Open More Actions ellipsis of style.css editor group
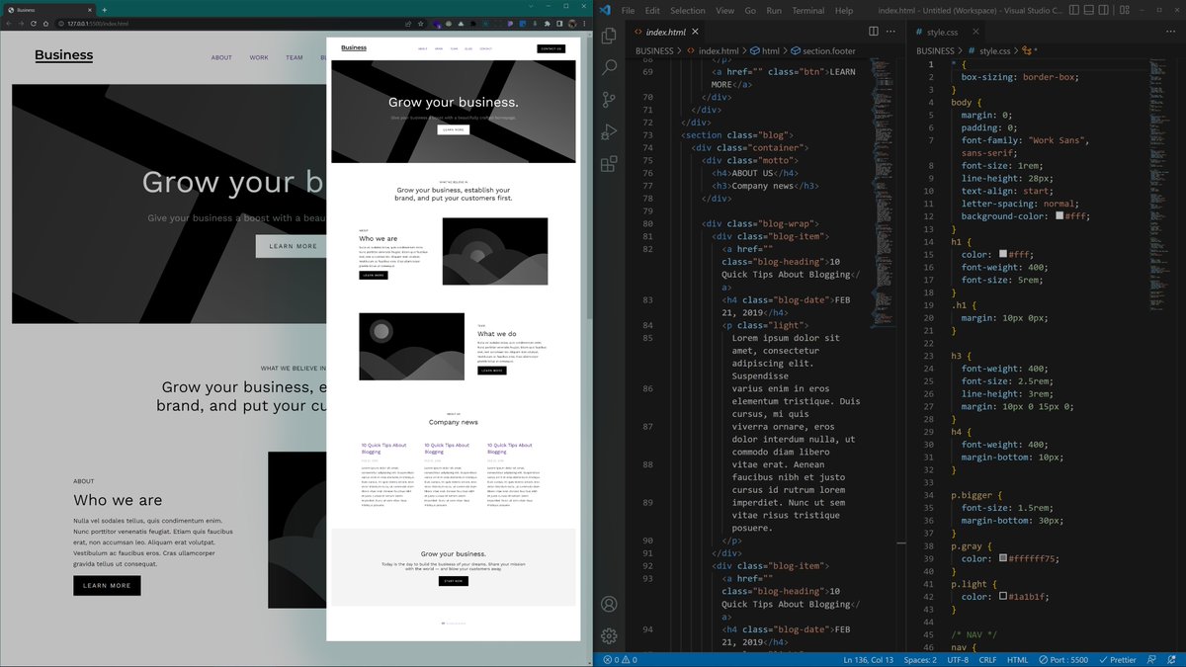 point(1170,32)
